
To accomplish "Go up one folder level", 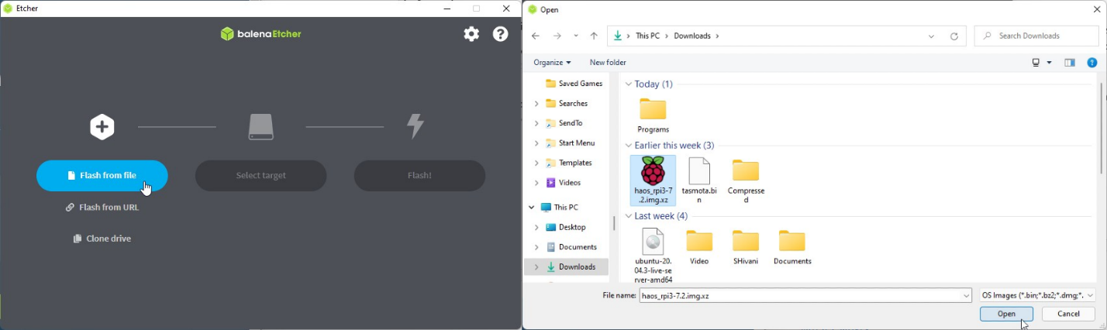I will (594, 36).
